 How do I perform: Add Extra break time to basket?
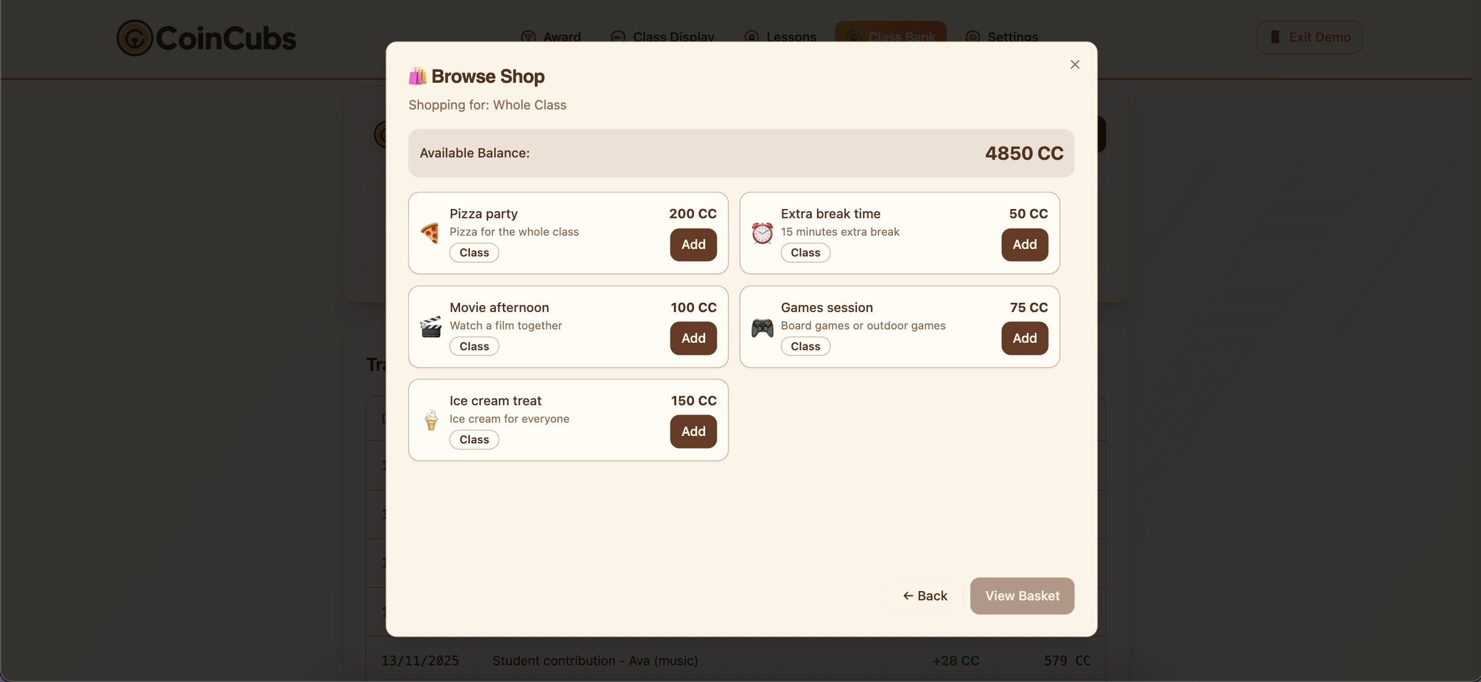[x=1024, y=244]
